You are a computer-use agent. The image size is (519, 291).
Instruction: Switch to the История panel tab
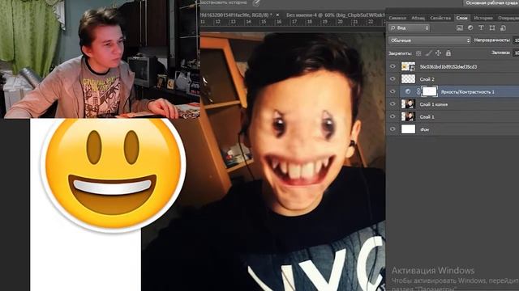pyautogui.click(x=483, y=18)
